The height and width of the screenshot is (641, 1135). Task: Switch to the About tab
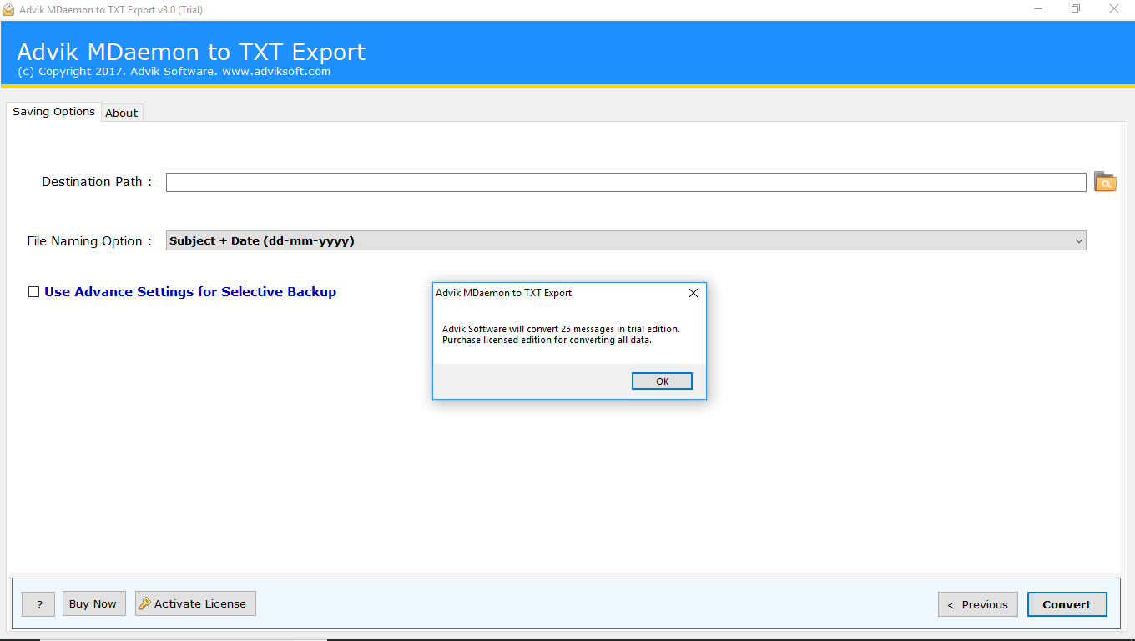[x=122, y=113]
